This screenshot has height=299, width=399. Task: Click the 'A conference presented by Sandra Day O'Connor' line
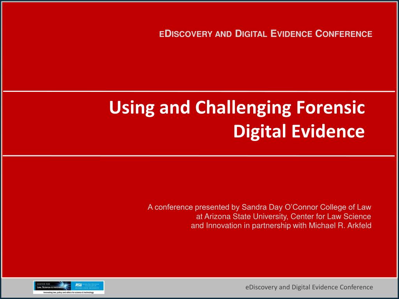259,207
